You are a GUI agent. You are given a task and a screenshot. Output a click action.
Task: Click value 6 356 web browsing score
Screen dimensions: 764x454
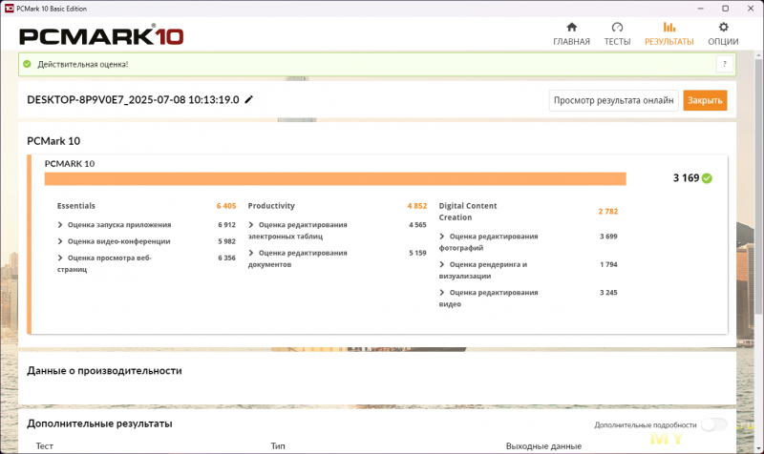click(226, 258)
